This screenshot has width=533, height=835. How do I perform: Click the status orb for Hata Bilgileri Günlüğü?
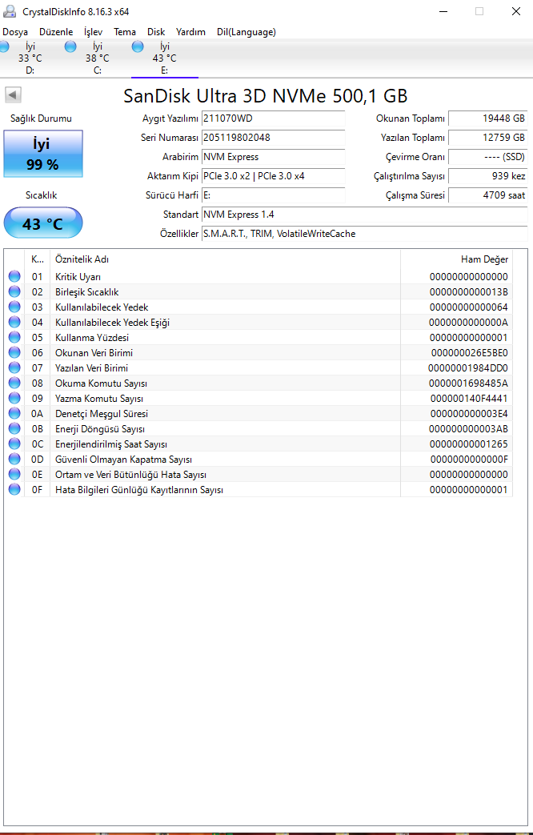(x=14, y=489)
